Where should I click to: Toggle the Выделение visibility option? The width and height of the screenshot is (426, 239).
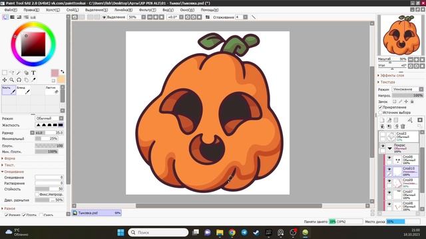point(104,17)
